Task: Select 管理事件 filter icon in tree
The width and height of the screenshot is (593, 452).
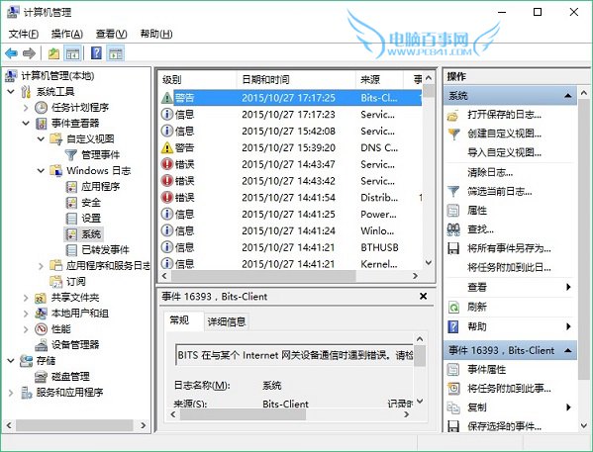Action: (70, 154)
